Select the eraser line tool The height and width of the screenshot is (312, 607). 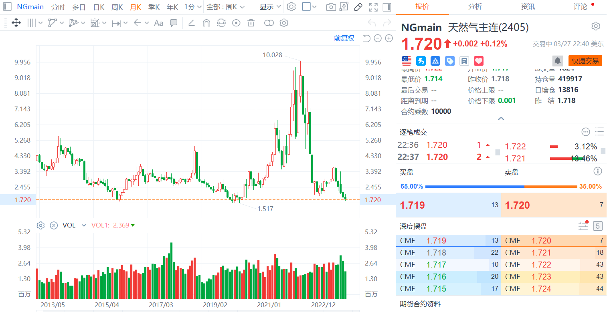click(x=191, y=23)
